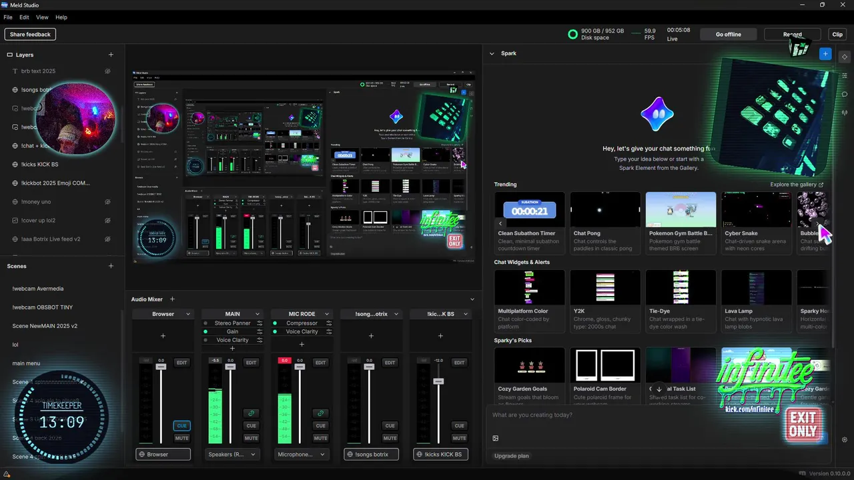Open MIC RODE Voice Clarity effect settings

pos(329,331)
